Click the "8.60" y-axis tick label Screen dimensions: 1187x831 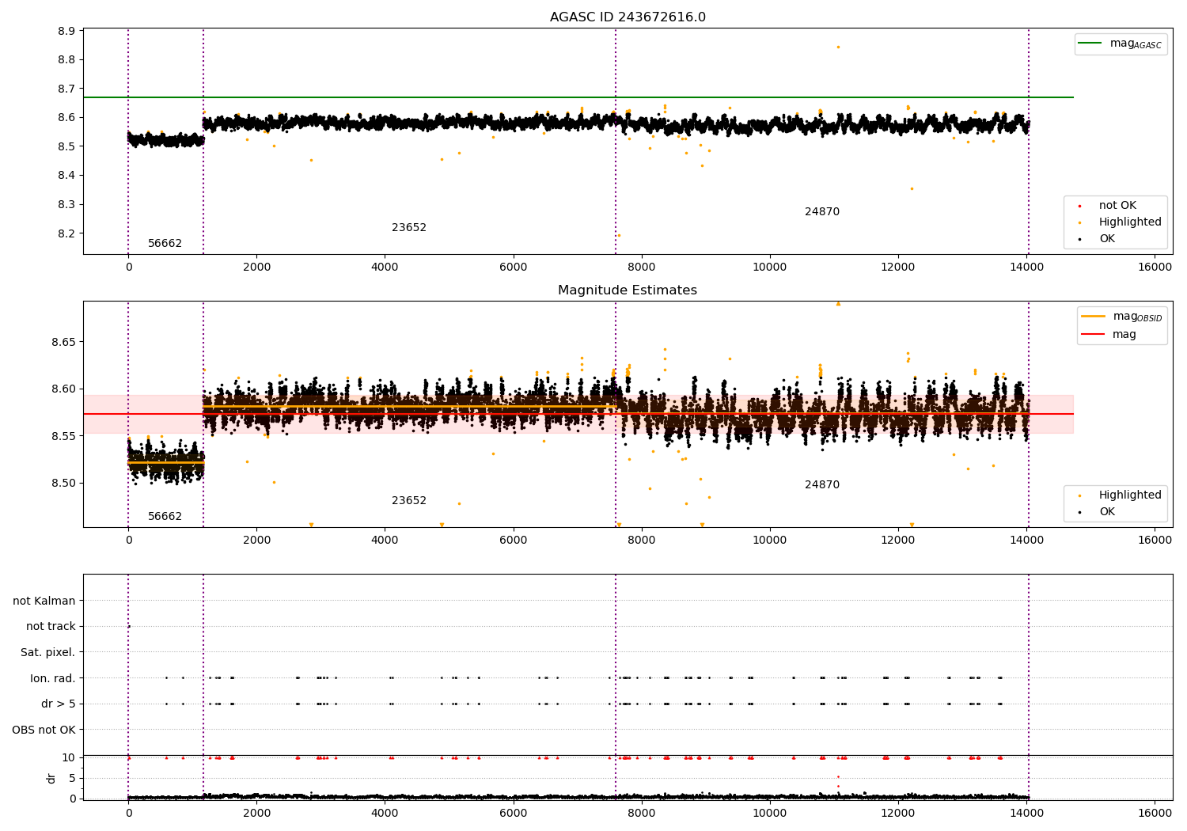(x=63, y=389)
